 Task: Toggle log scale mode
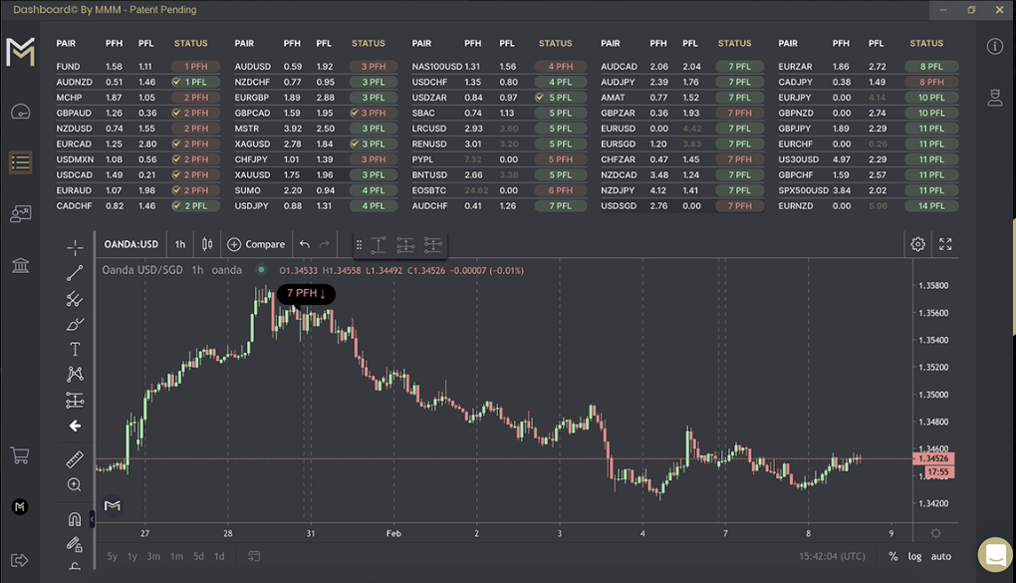[x=914, y=556]
